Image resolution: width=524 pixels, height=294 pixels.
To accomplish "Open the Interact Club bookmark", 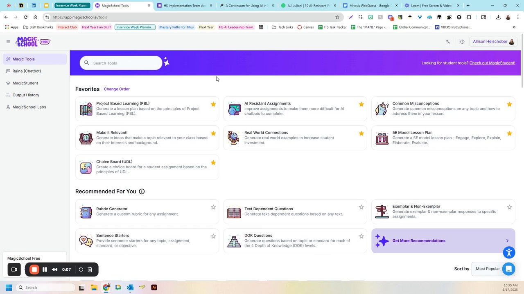I will coord(67,27).
